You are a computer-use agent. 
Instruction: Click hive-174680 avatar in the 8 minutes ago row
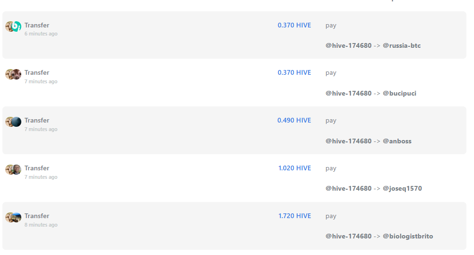[x=9, y=218]
